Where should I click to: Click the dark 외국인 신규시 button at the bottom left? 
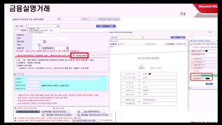click(28, 112)
